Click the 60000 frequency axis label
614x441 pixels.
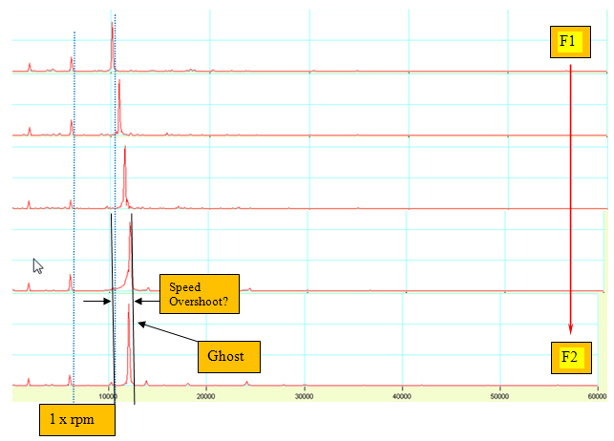click(597, 396)
